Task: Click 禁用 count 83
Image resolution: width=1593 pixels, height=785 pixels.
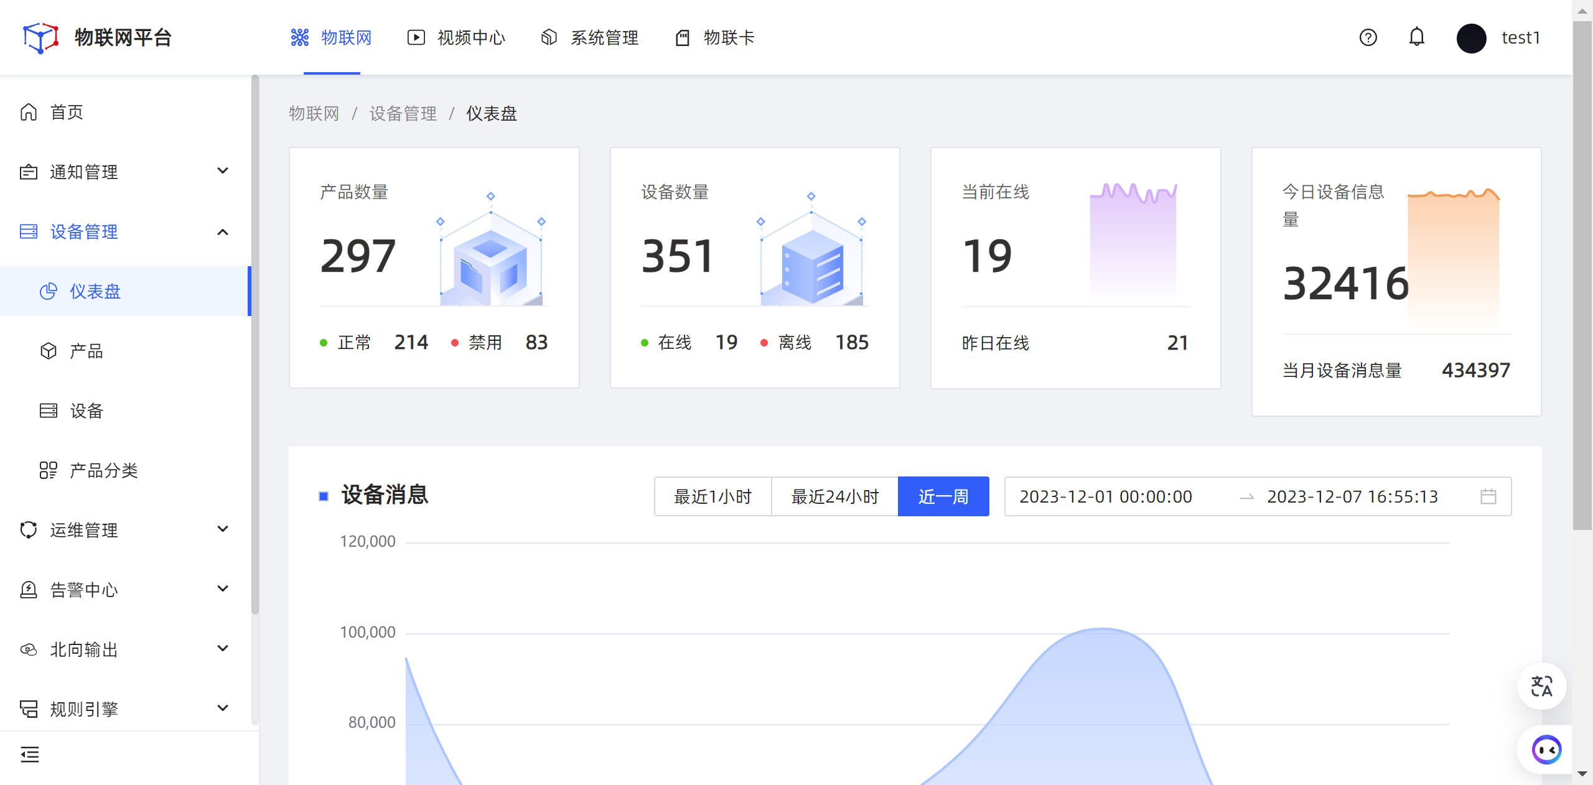Action: pos(536,342)
